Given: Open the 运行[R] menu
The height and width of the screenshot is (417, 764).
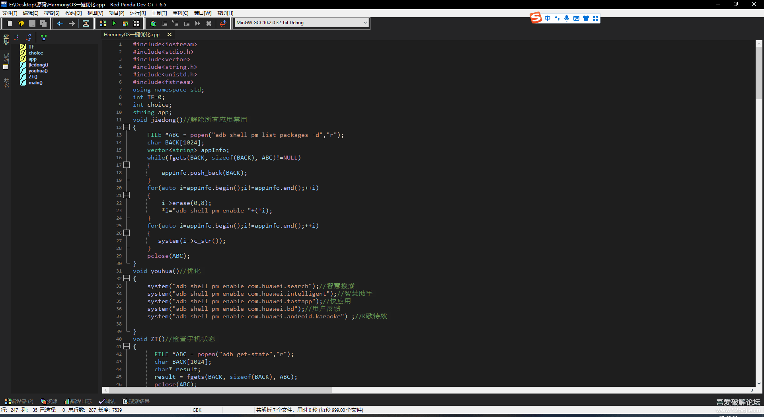Looking at the screenshot, I should pos(138,13).
